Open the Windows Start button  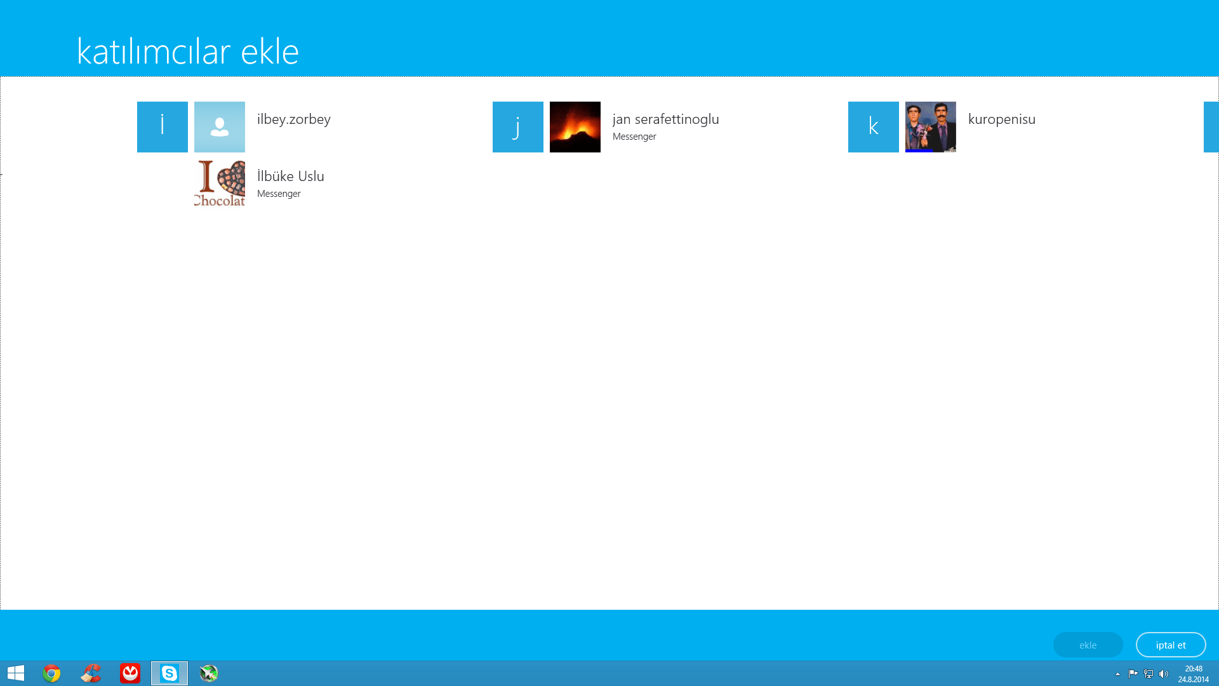16,673
